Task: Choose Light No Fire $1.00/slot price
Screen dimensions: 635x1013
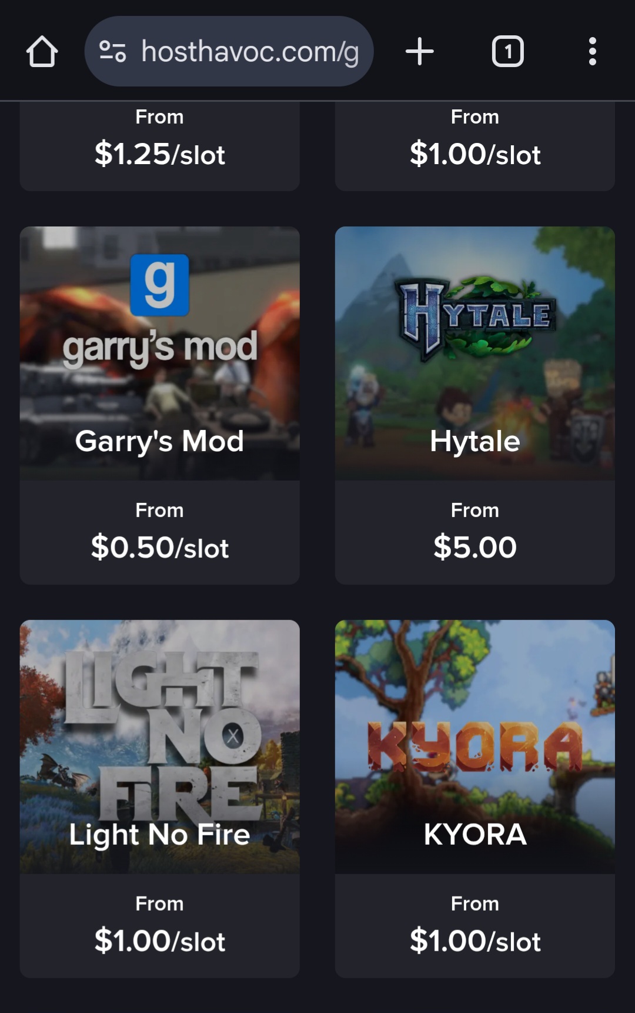Action: point(159,941)
